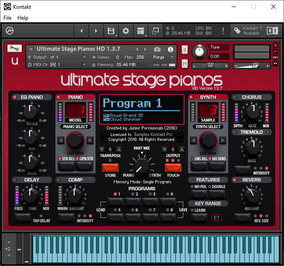
Task: Select previous synth sample with left arrow
Action: 193,140
